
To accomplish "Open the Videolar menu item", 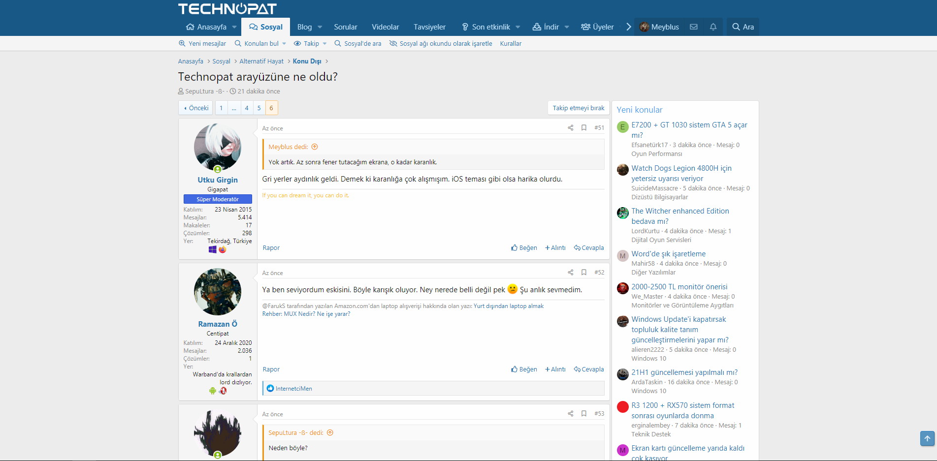I will (x=386, y=27).
